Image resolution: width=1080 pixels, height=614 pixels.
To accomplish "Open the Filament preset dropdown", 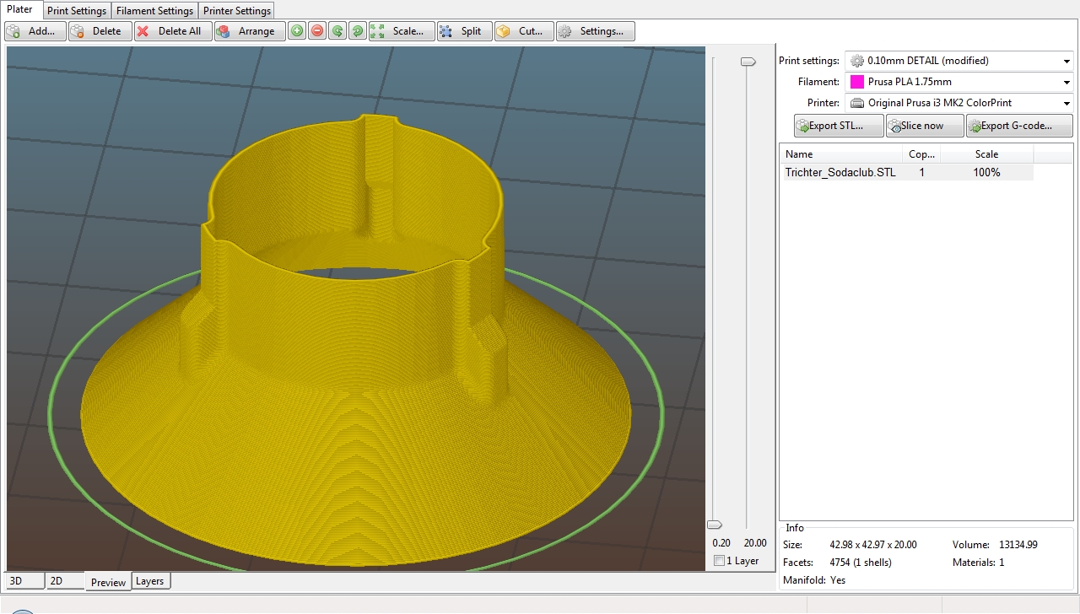I will point(958,82).
